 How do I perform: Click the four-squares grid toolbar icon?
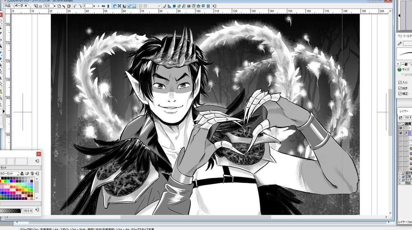[207, 6]
